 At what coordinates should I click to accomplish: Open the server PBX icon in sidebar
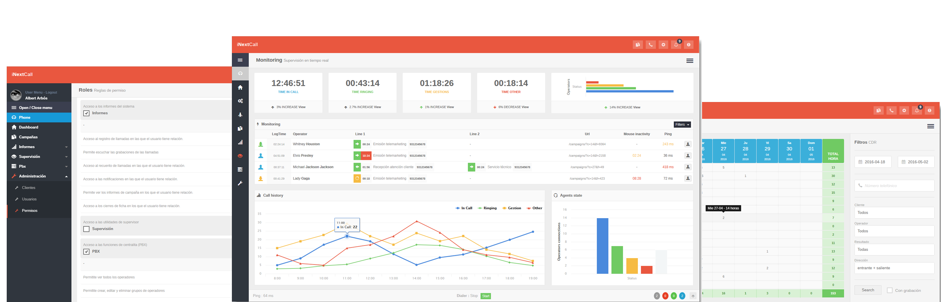[x=240, y=169]
